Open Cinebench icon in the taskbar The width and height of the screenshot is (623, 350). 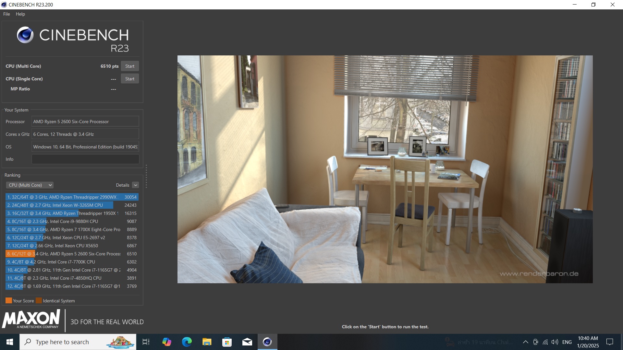coord(267,342)
